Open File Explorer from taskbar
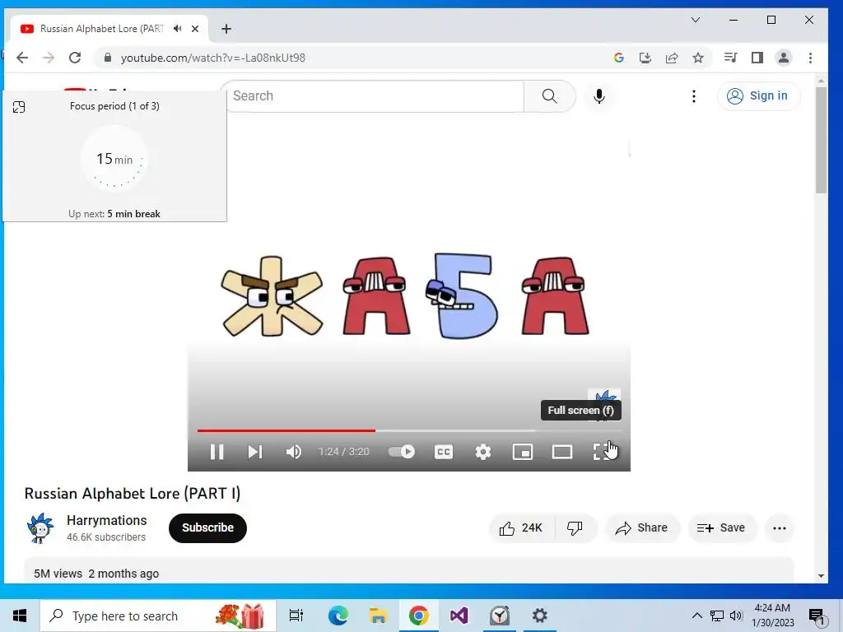 tap(379, 616)
